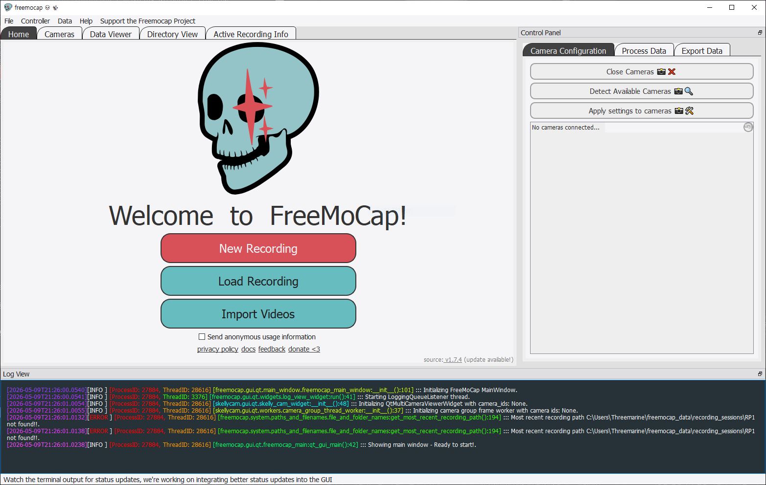
Task: Click the source v1.7.4 version link
Action: (453, 359)
